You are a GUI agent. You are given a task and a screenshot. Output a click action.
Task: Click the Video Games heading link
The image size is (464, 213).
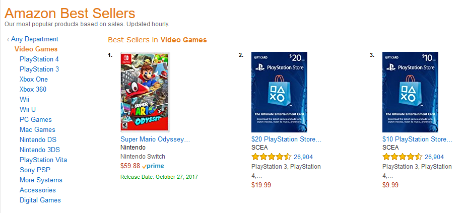pyautogui.click(x=36, y=49)
